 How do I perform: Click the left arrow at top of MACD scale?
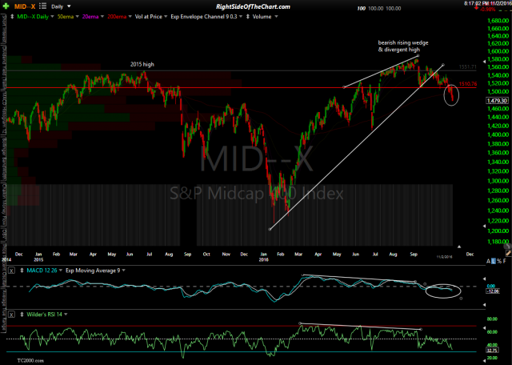tap(484, 279)
